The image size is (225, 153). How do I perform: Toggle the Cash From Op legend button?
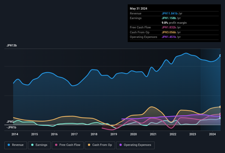point(100,145)
